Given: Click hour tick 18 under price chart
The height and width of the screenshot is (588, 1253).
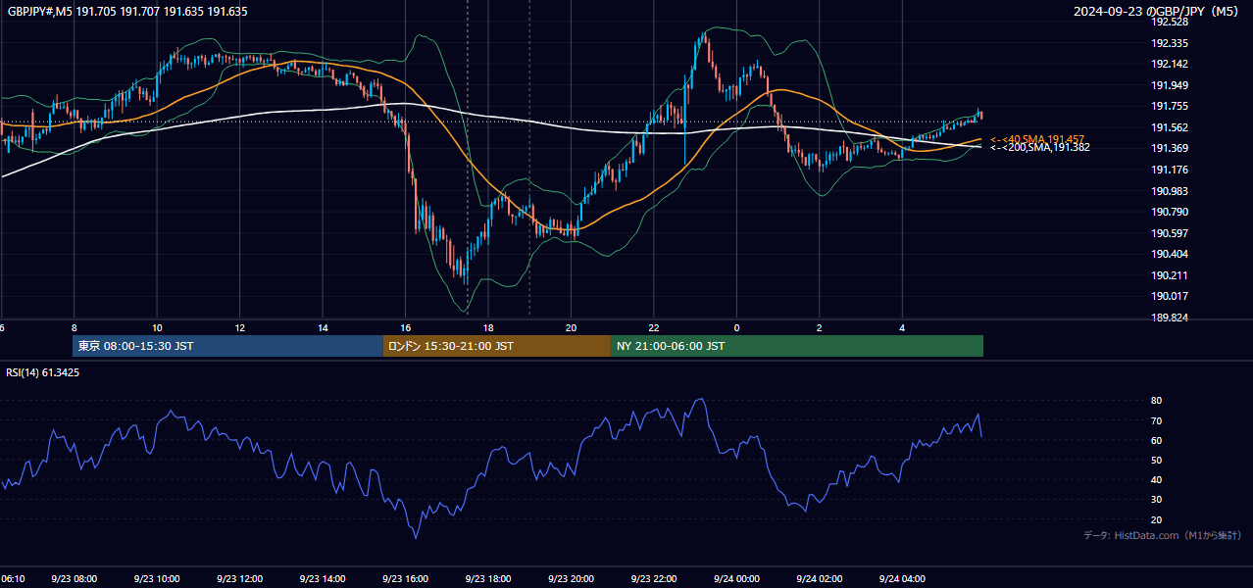Looking at the screenshot, I should tap(488, 327).
